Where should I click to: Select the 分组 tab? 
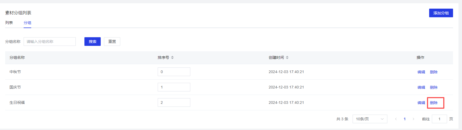(x=27, y=23)
